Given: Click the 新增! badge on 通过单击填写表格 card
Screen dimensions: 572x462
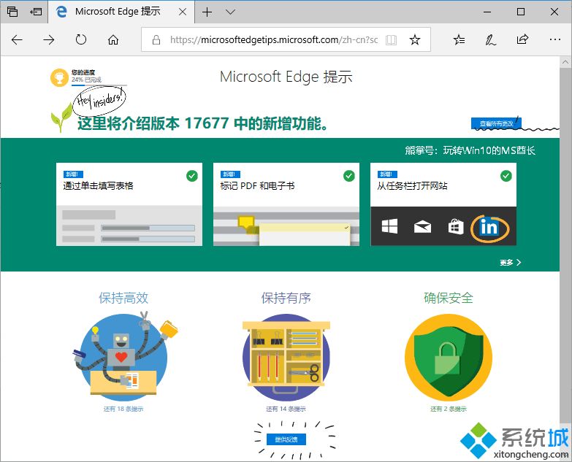Looking at the screenshot, I should click(x=73, y=174).
